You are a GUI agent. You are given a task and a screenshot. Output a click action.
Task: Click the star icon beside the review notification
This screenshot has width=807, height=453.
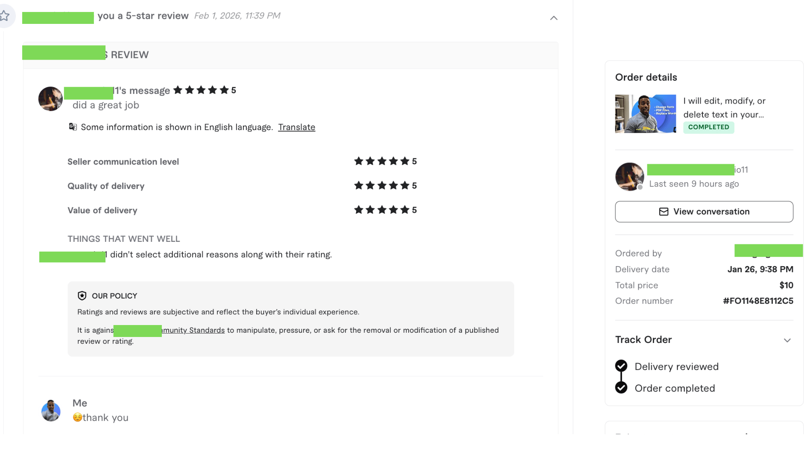coord(5,16)
